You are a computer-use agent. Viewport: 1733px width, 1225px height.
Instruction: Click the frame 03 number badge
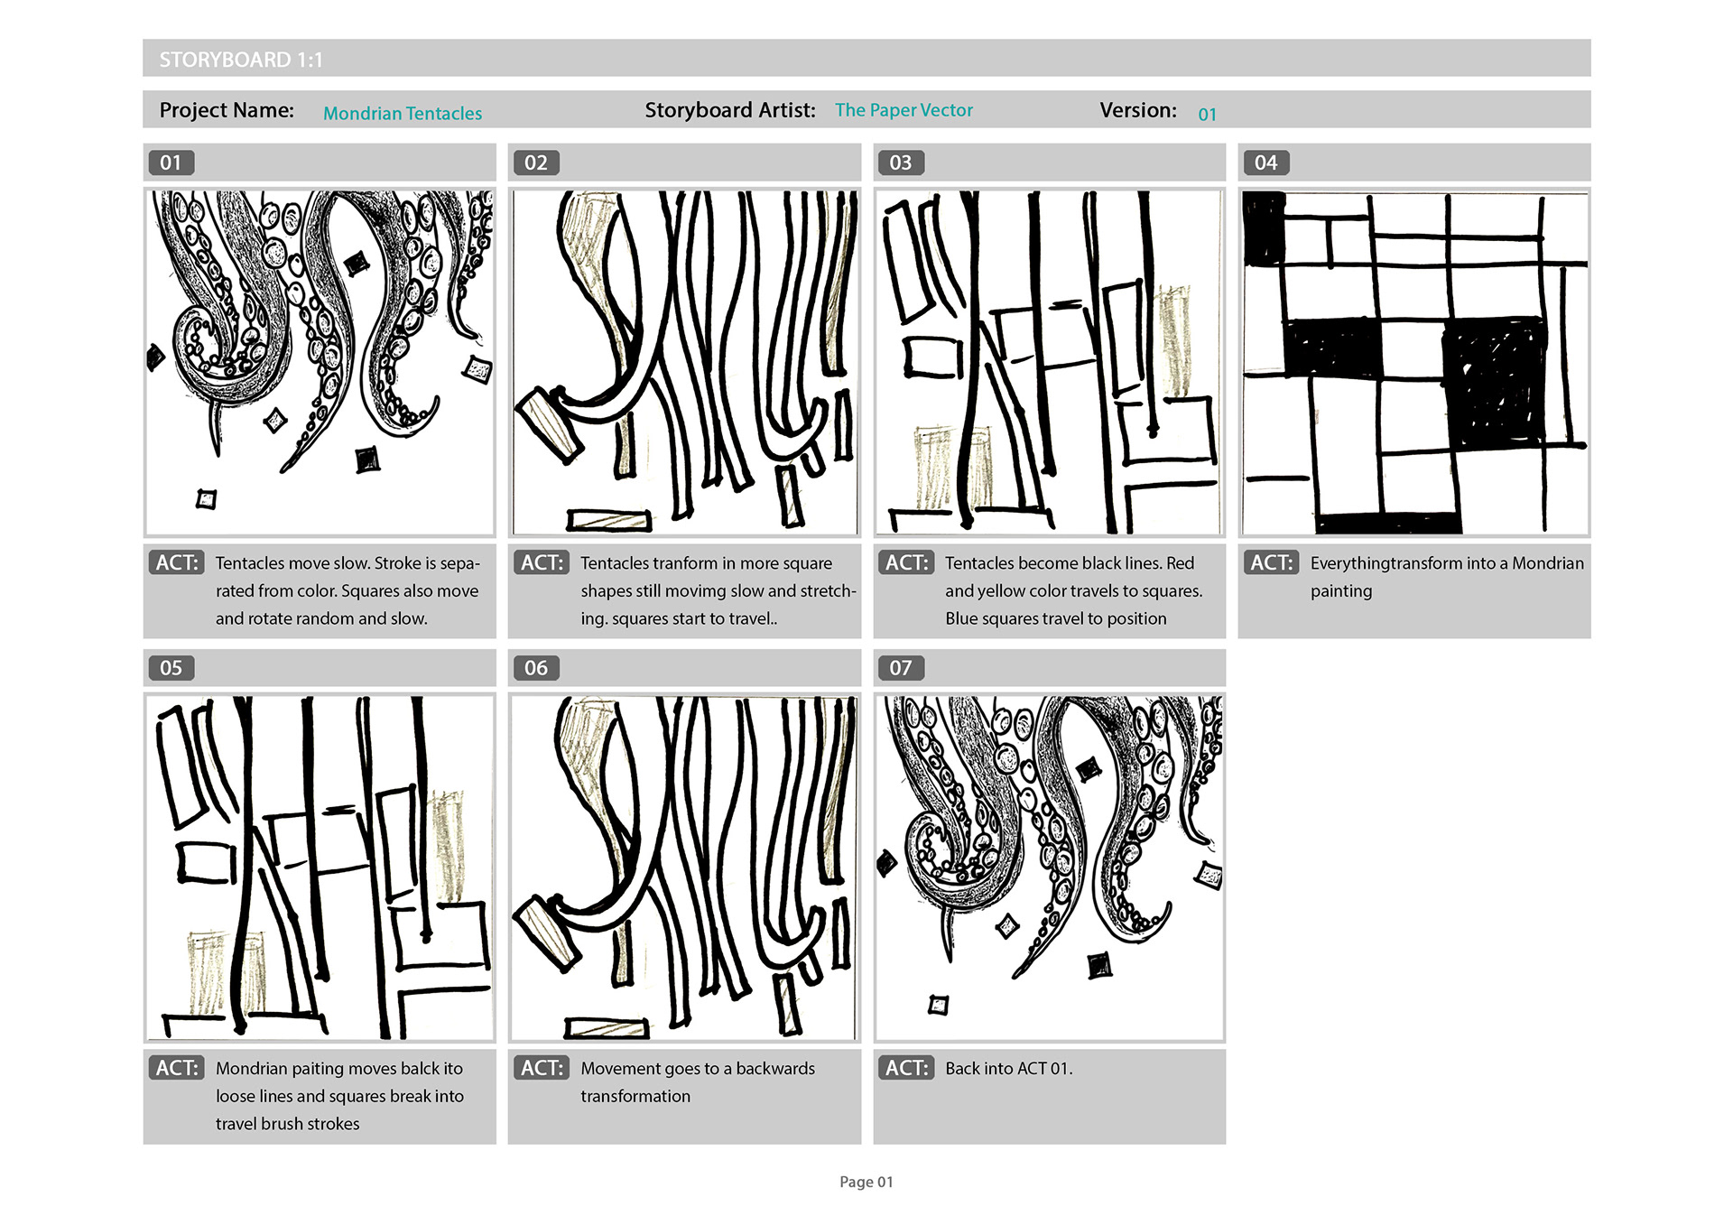pyautogui.click(x=901, y=162)
